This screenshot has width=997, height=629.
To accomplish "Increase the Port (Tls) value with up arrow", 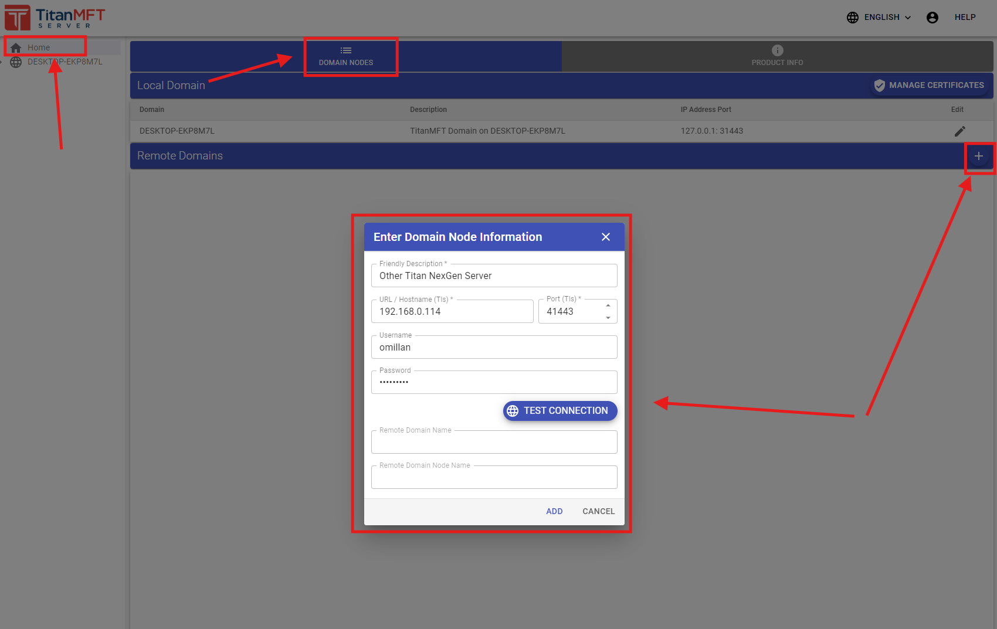I will point(608,305).
